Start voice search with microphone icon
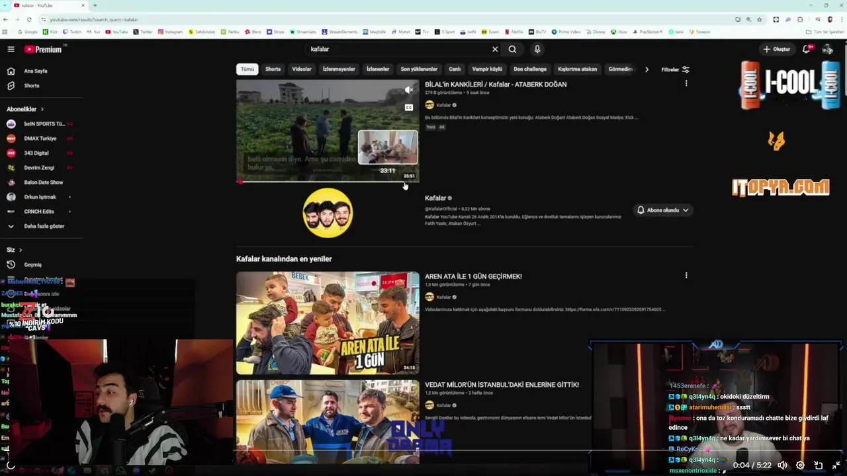This screenshot has height=476, width=847. click(x=537, y=49)
